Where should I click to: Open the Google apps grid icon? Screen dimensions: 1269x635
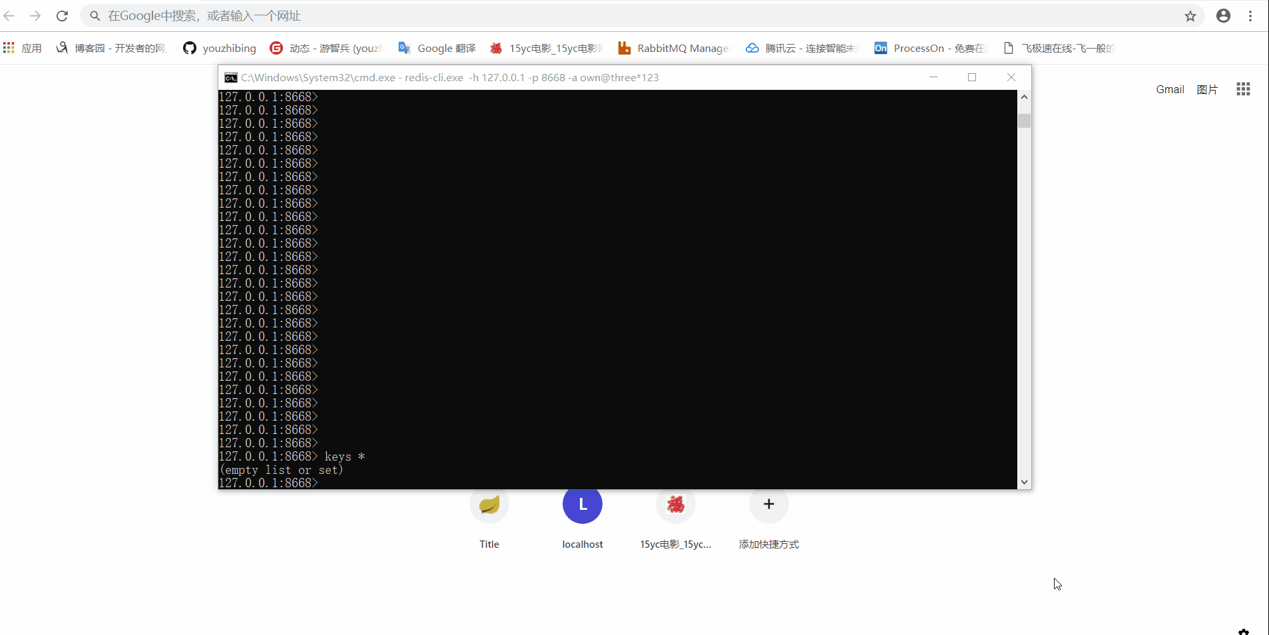[x=1243, y=89]
